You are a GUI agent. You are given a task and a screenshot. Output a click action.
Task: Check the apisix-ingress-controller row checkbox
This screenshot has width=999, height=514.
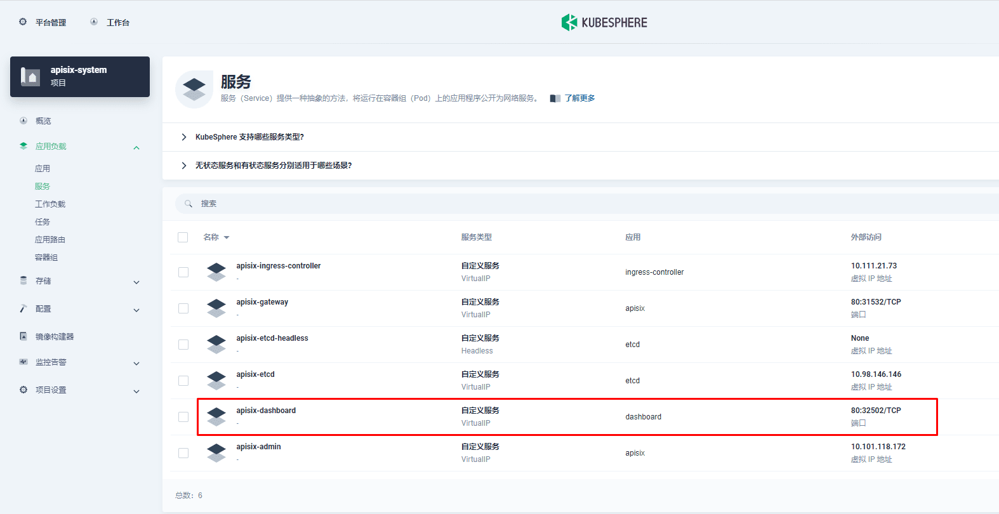183,272
